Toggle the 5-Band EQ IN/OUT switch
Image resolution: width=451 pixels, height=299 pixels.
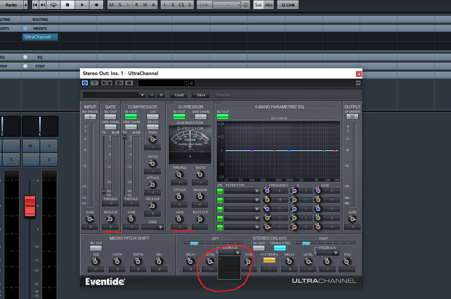[222, 117]
